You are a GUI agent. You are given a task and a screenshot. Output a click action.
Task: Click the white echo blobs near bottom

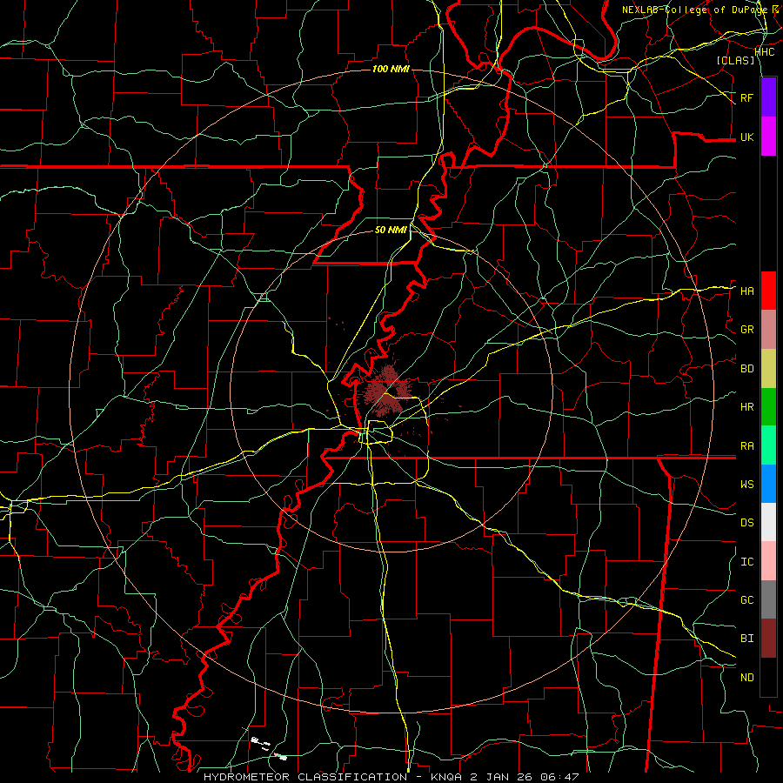(x=267, y=747)
